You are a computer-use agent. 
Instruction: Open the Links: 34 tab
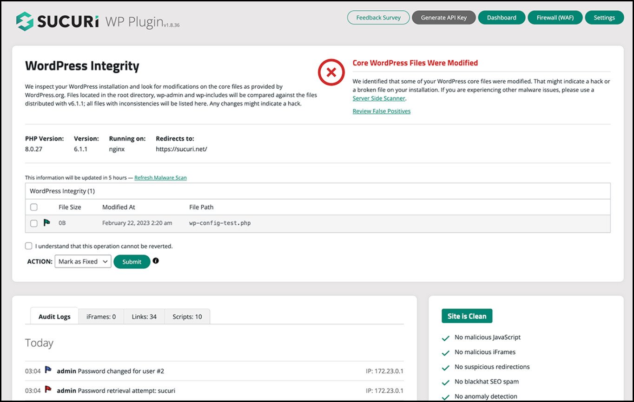pos(145,317)
